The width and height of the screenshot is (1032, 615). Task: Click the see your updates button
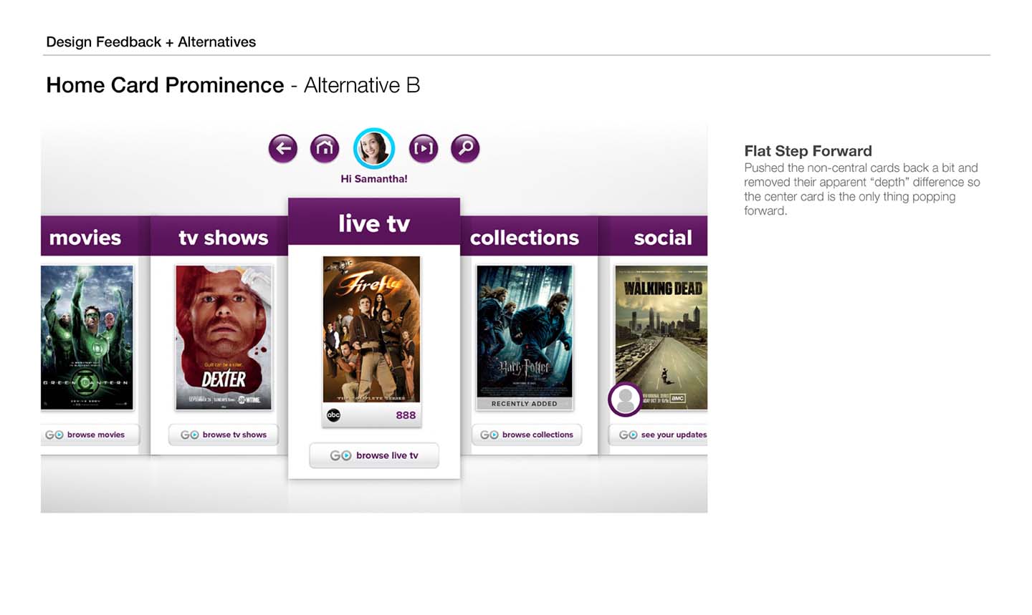point(658,435)
